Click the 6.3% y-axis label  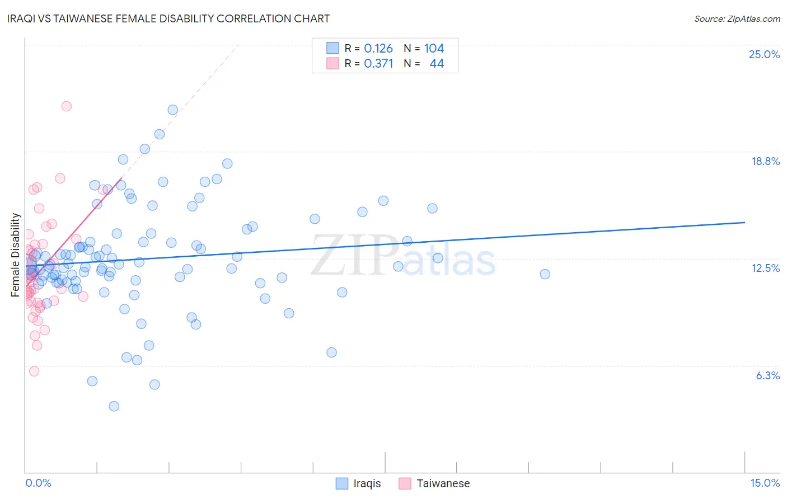[768, 375]
